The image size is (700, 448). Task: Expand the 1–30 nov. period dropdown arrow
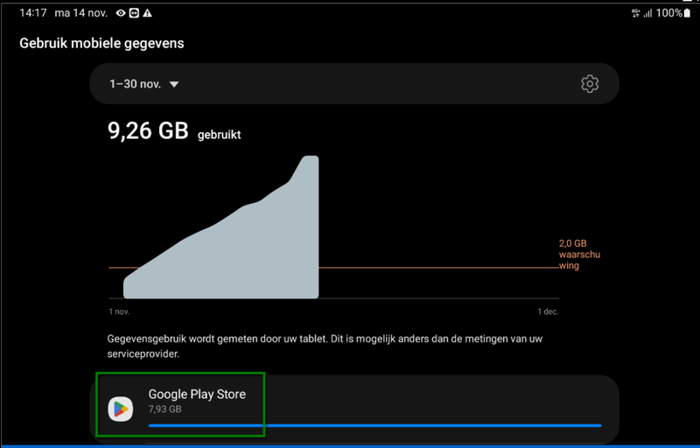[174, 84]
